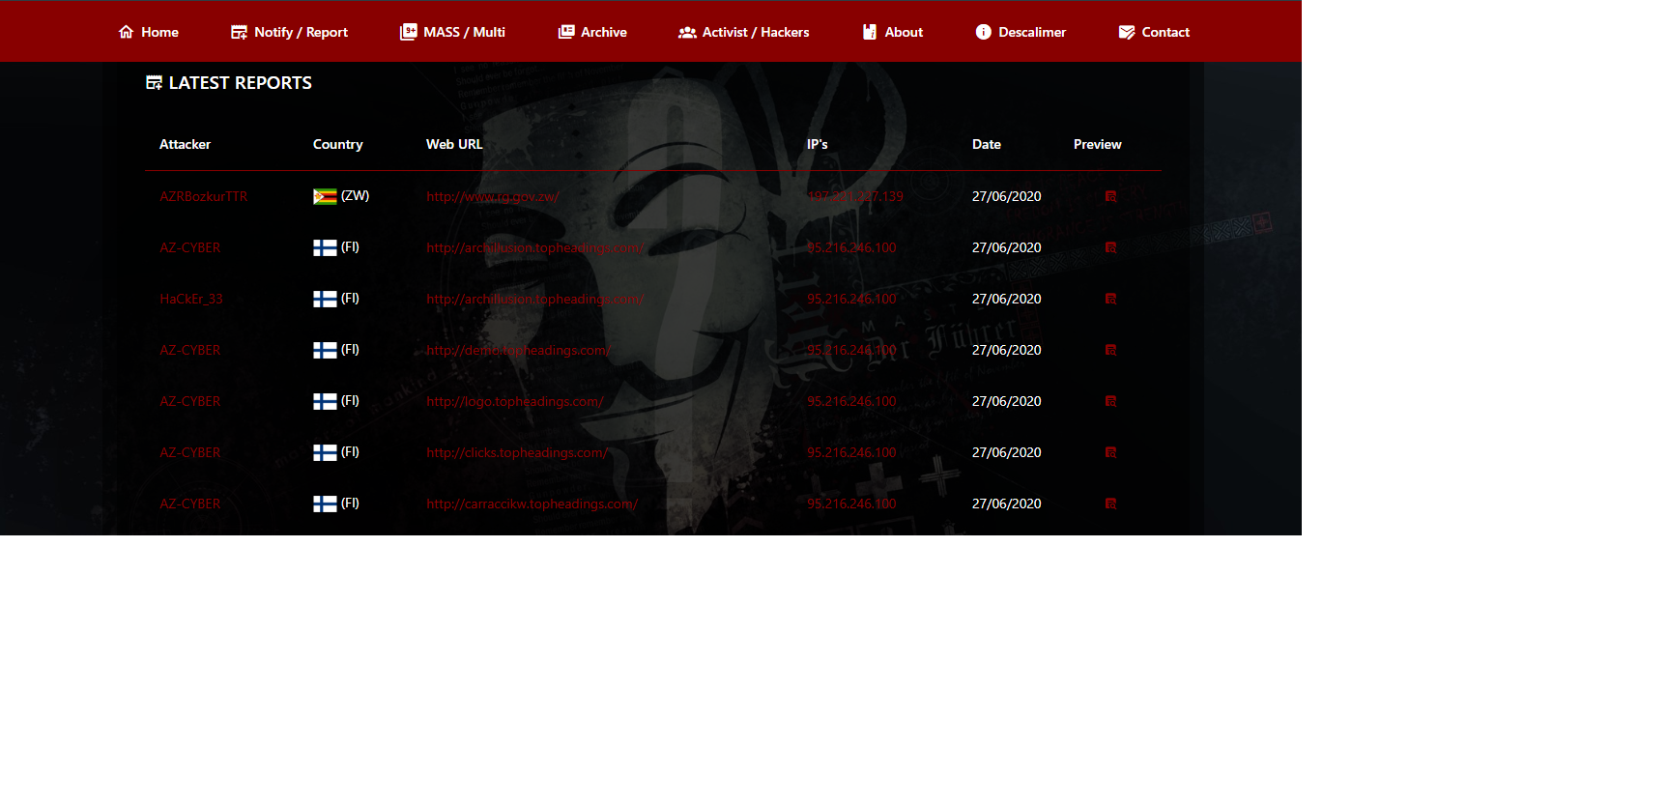Open attacker HaCkEr_33 profile link
This screenshot has height=806, width=1668.
191,299
